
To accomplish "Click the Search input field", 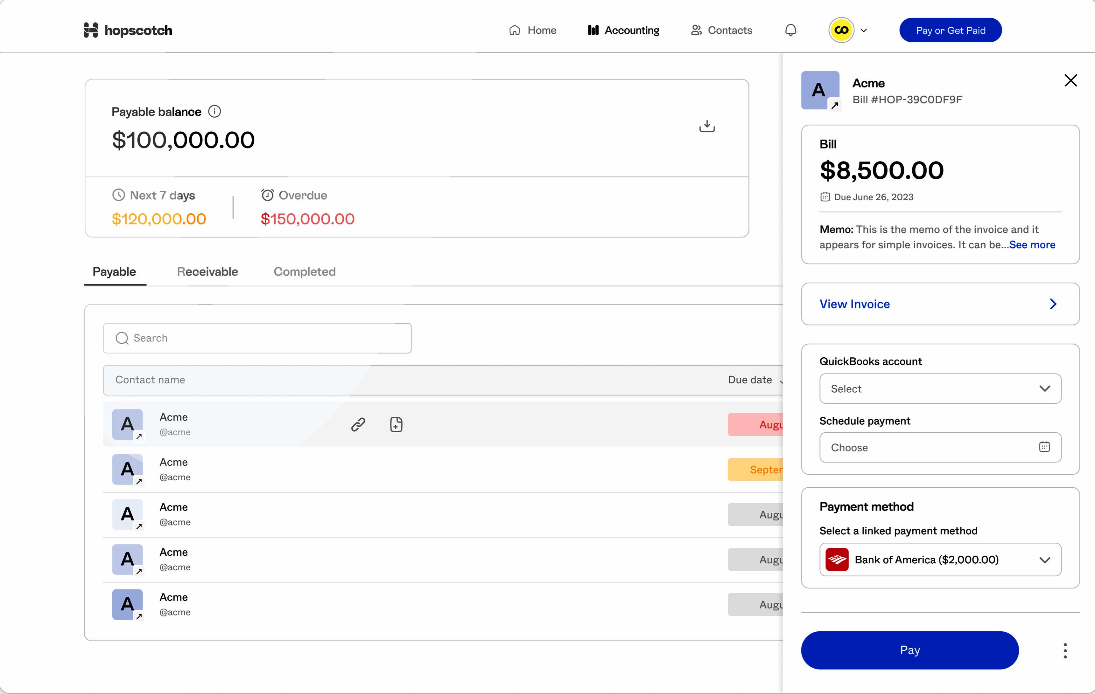I will point(257,338).
